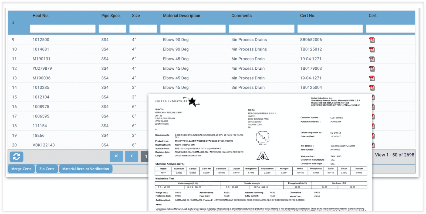Click the ASME stamp on certificate preview
Image resolution: width=426 pixels, height=214 pixels.
tap(262, 138)
